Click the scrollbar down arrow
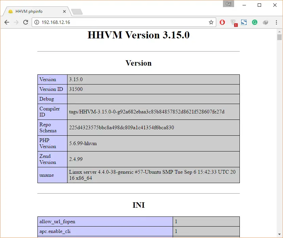The height and width of the screenshot is (238, 283). pyautogui.click(x=279, y=234)
